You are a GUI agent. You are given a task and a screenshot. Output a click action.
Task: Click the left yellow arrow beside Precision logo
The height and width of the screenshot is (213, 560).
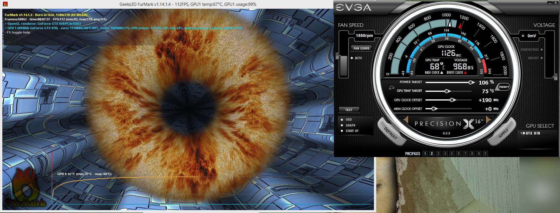[406, 119]
